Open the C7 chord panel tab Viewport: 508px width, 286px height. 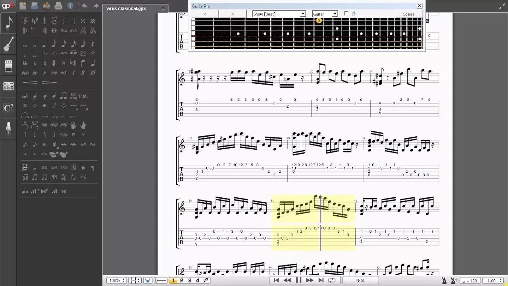pyautogui.click(x=8, y=107)
